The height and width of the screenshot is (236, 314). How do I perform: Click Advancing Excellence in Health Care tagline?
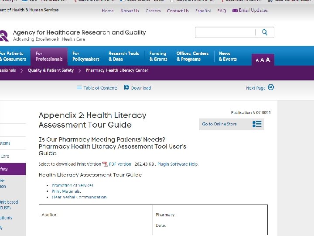coord(49,39)
